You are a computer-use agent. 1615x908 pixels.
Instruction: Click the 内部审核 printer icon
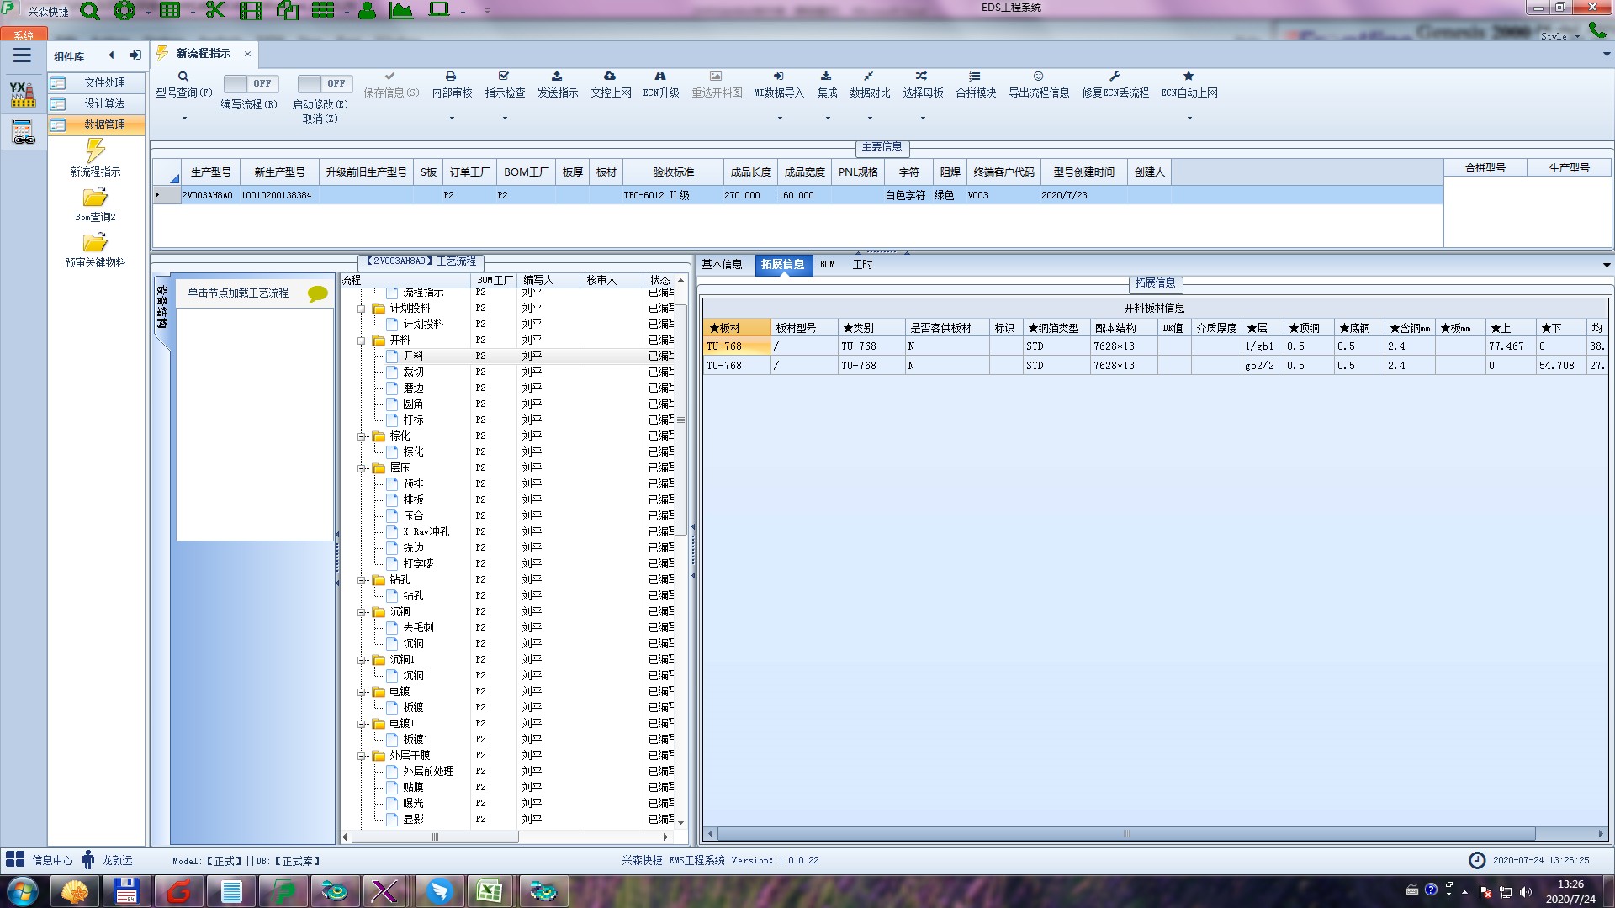pos(451,77)
